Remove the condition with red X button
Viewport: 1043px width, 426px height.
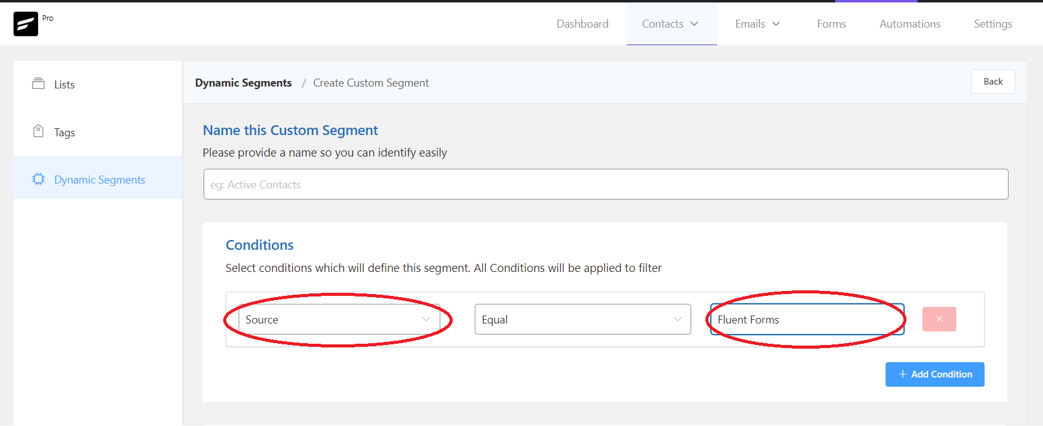click(939, 319)
